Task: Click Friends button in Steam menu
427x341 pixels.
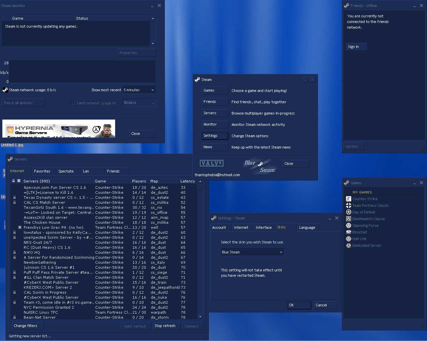Action: click(x=215, y=102)
